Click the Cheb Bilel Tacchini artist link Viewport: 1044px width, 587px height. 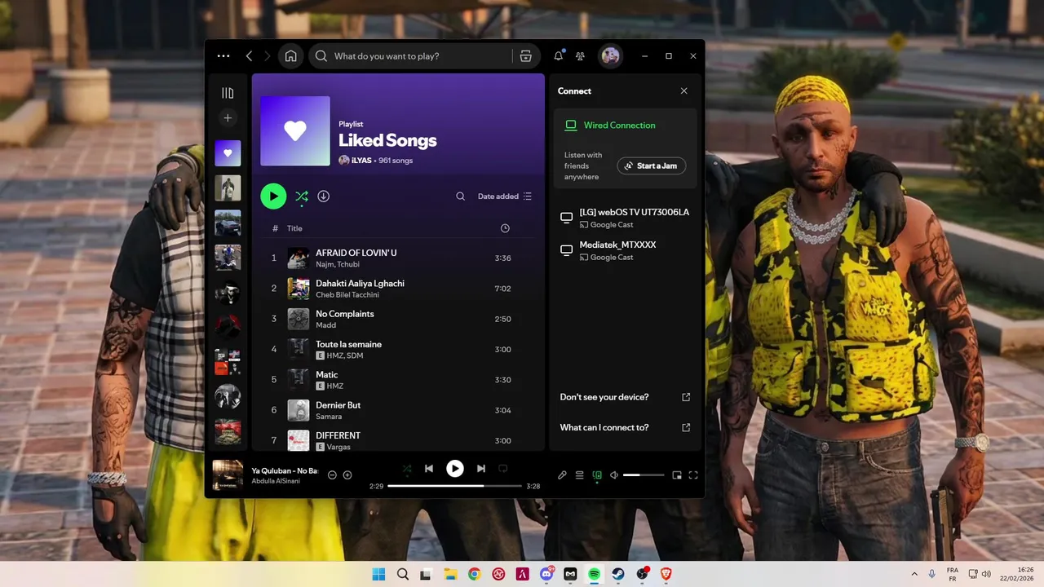(x=347, y=295)
